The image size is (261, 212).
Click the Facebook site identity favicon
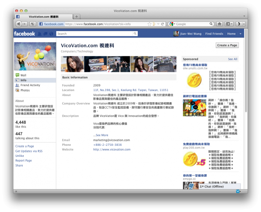pyautogui.click(x=41, y=24)
